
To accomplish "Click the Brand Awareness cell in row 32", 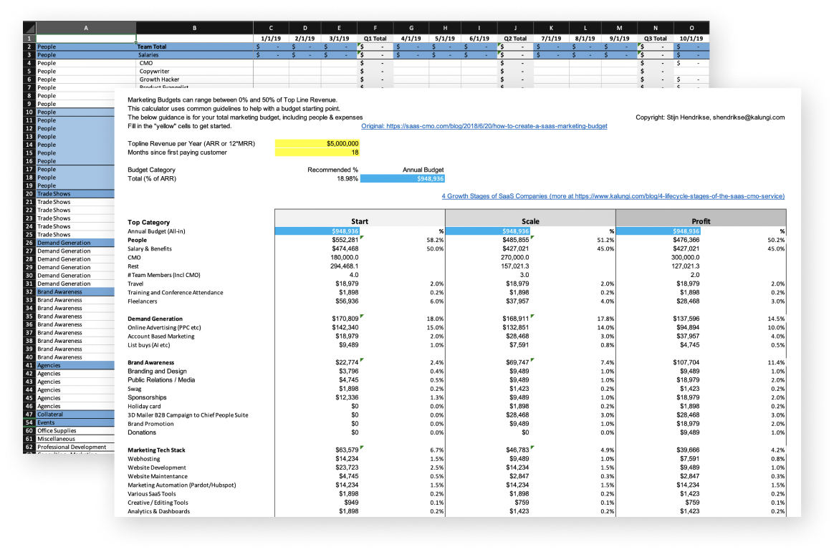I will (75, 291).
